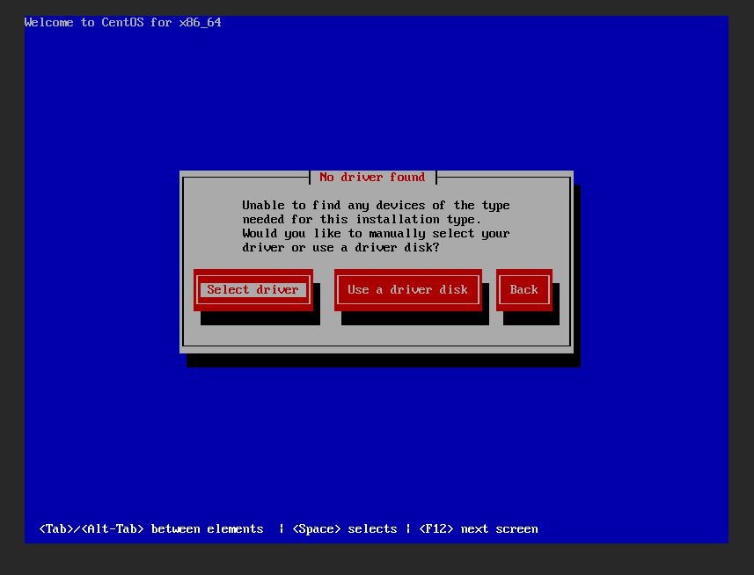Click Use a driver disk button
This screenshot has width=754, height=575.
[407, 289]
